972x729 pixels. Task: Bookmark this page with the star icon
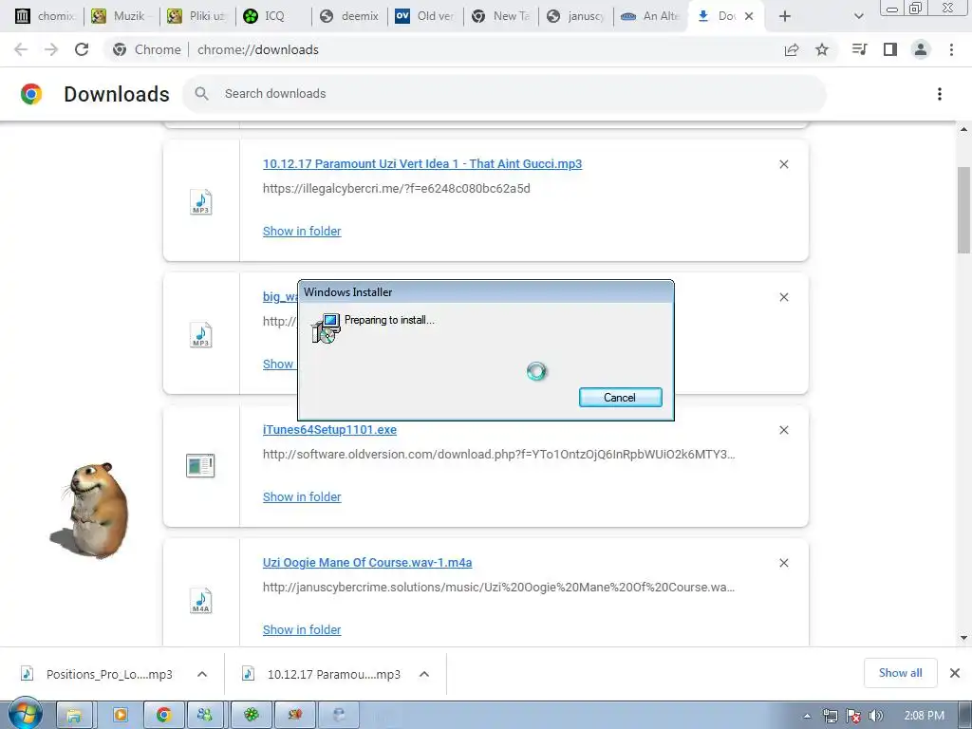click(822, 49)
